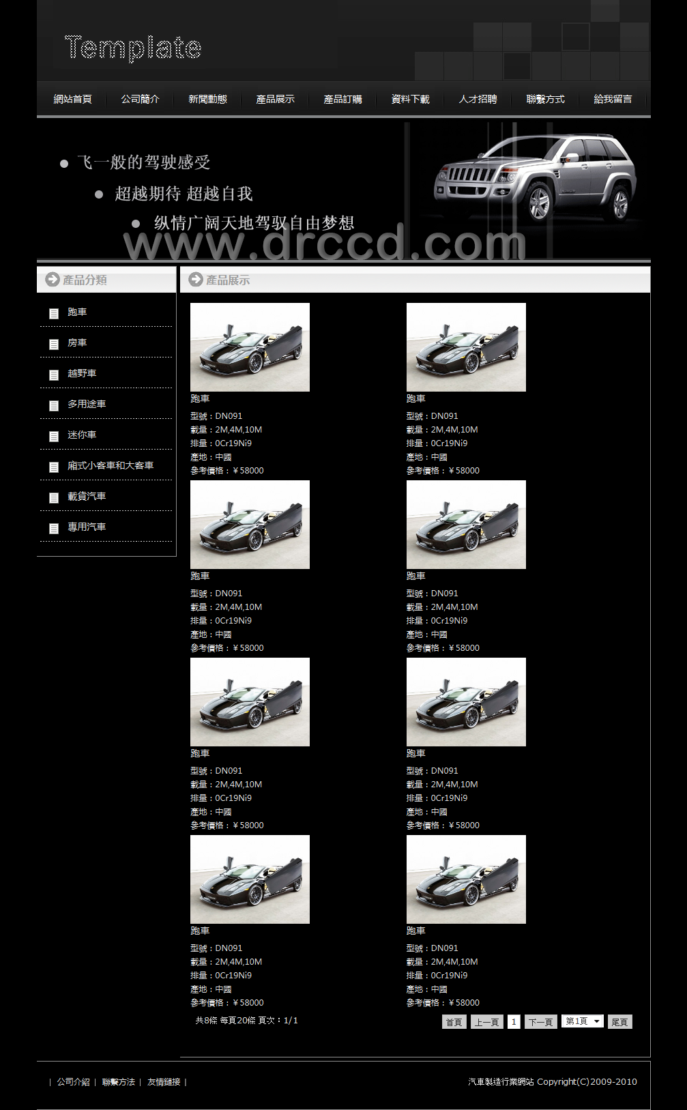
Task: Open second-row left sports car thumbnail
Action: pos(250,525)
